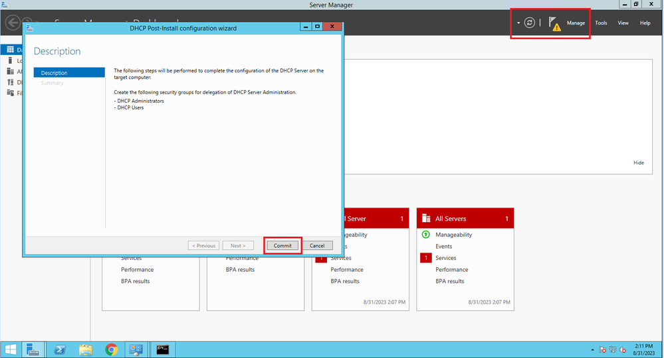Viewport: 664px width, 358px height.
Task: Click the All Servers tile header
Action: tap(465, 219)
